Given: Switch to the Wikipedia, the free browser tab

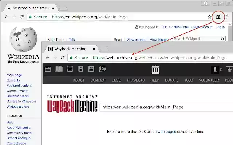Looking at the screenshot, I should pos(30,8).
